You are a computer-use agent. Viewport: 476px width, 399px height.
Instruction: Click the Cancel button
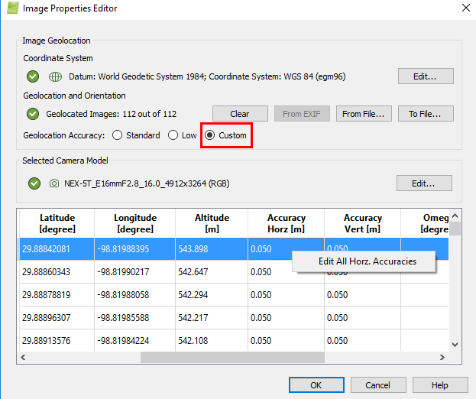point(377,385)
